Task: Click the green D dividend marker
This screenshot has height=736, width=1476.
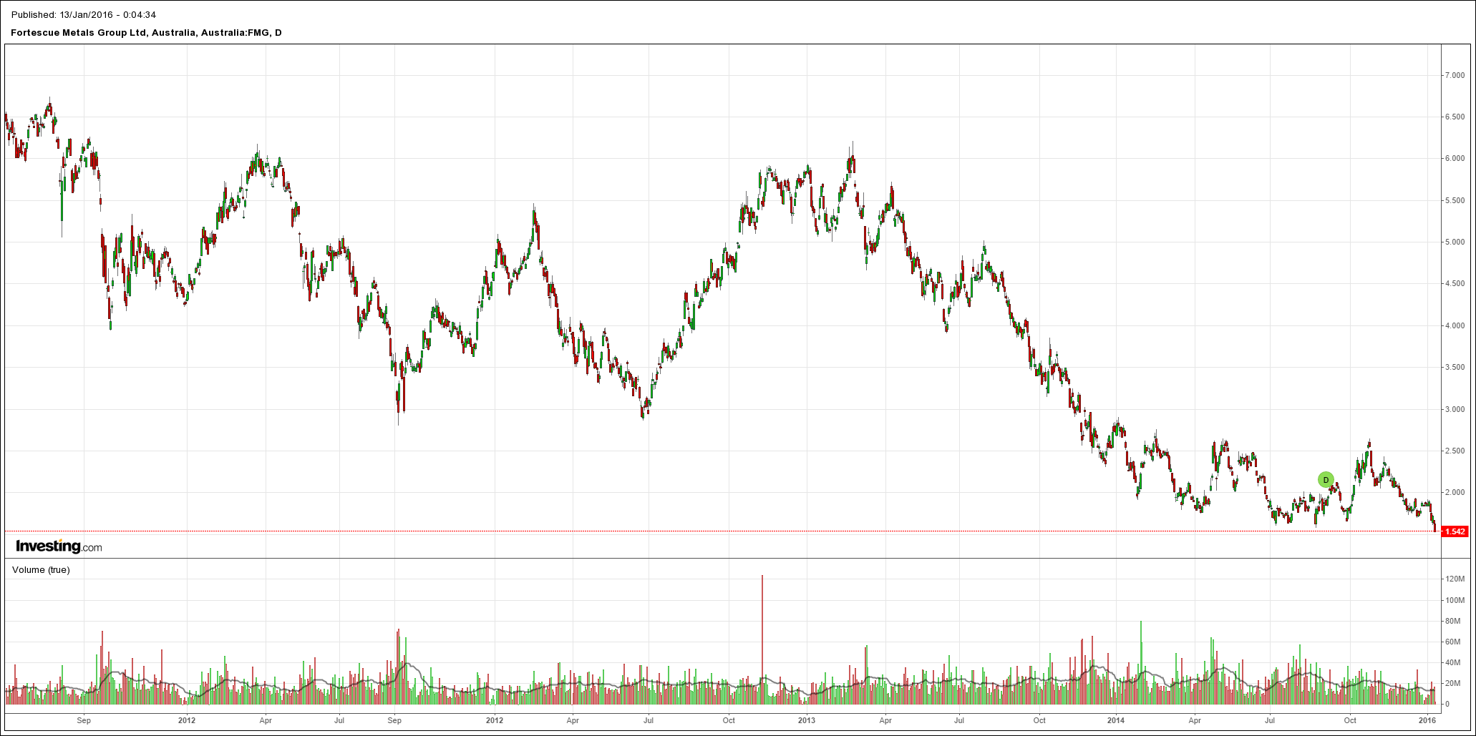Action: pyautogui.click(x=1326, y=480)
